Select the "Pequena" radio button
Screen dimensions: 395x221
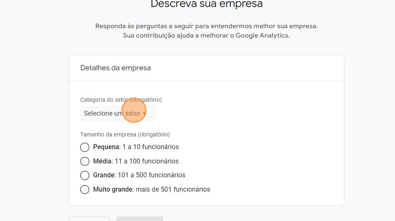click(x=85, y=147)
